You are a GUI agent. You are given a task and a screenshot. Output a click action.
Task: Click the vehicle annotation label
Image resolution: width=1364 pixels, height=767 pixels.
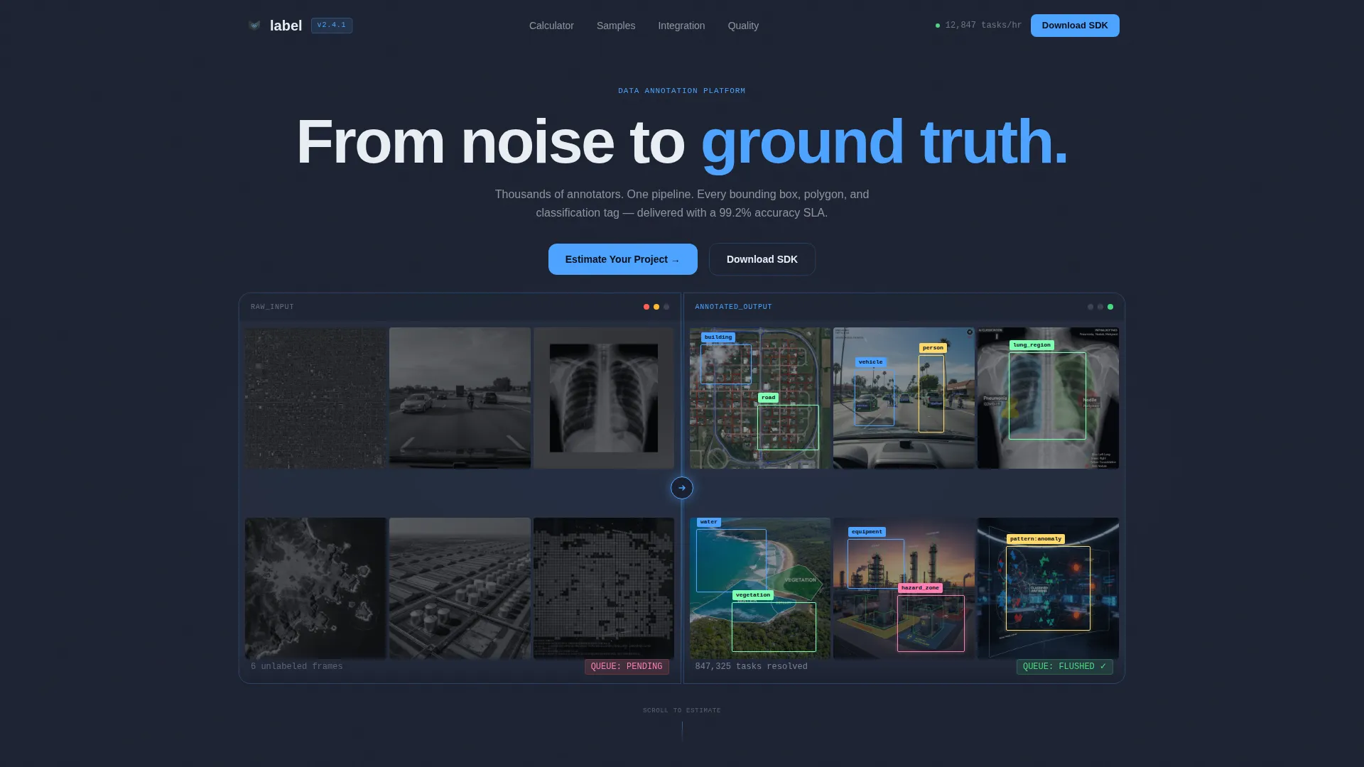[870, 362]
